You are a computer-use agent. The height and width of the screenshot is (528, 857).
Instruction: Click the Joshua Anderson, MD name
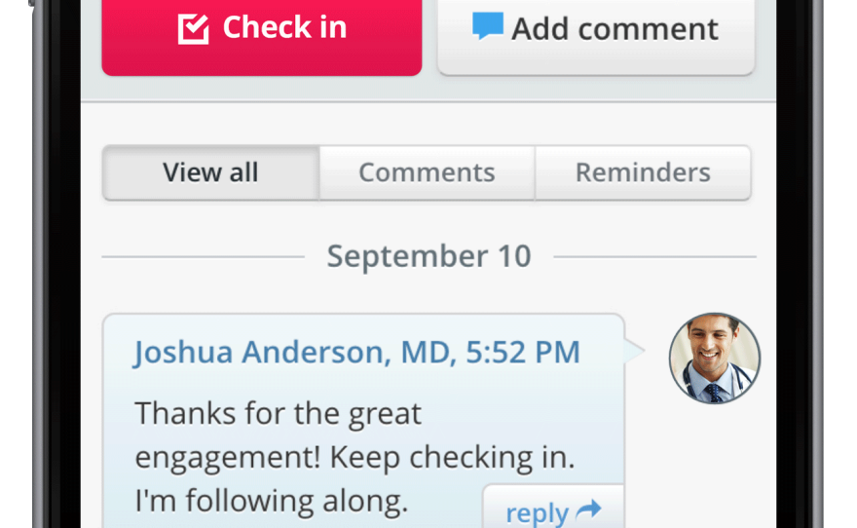290,352
